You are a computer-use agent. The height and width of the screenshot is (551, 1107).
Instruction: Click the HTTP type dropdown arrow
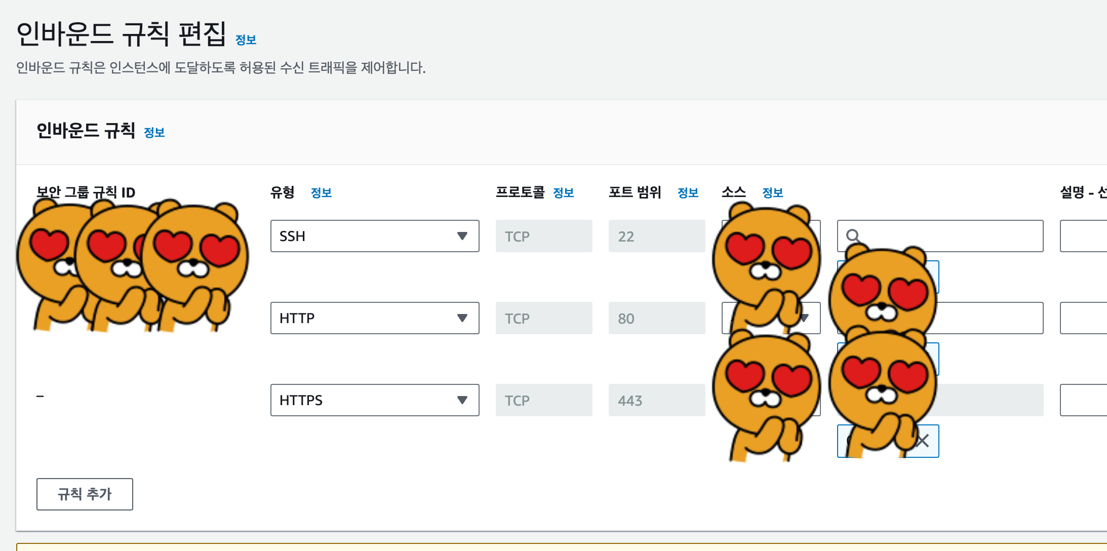462,318
